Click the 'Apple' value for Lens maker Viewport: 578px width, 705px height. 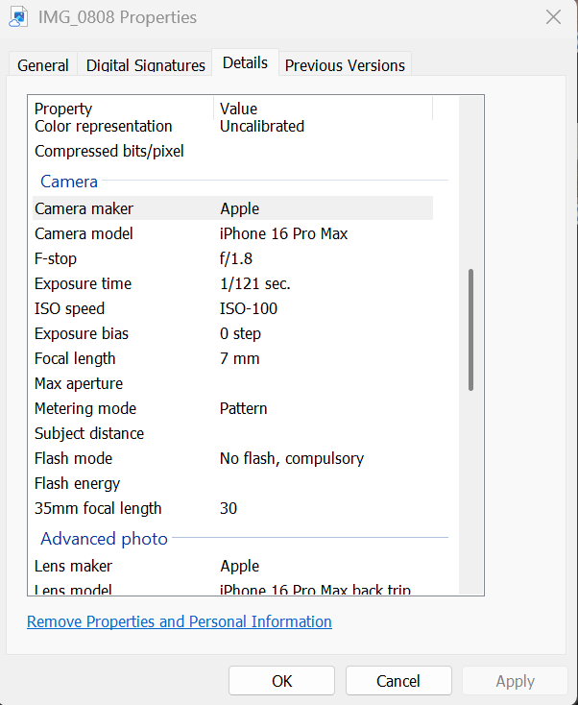[240, 566]
